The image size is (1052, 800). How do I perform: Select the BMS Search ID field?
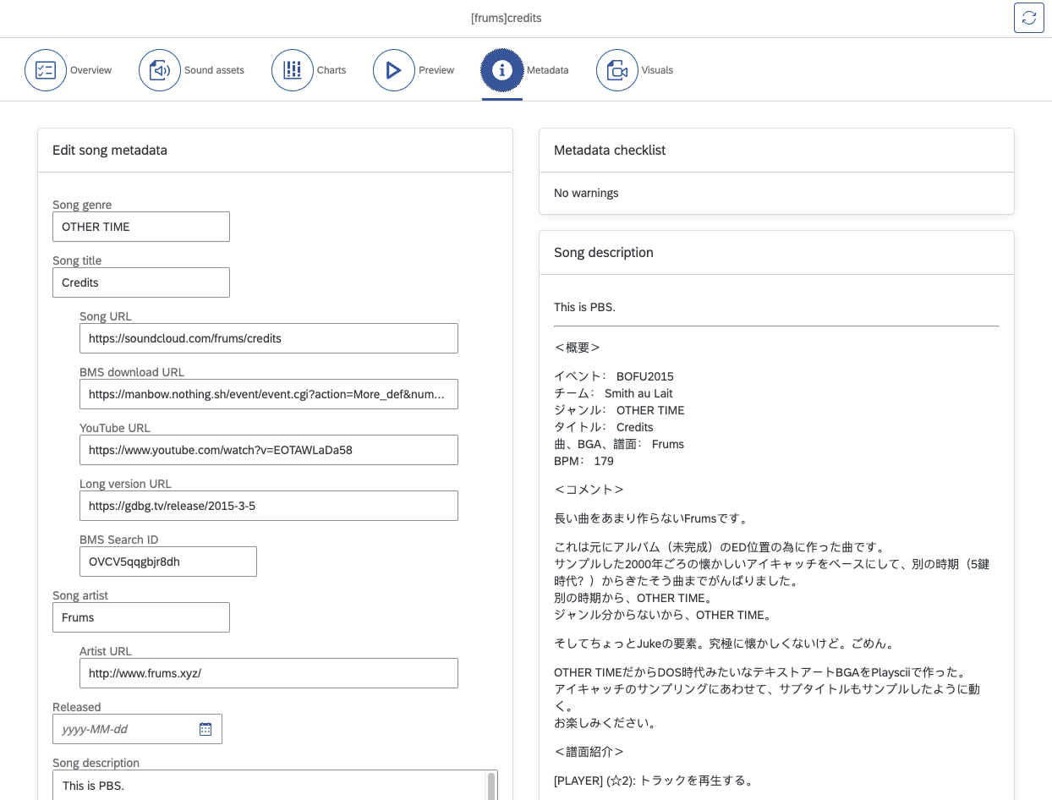[168, 562]
